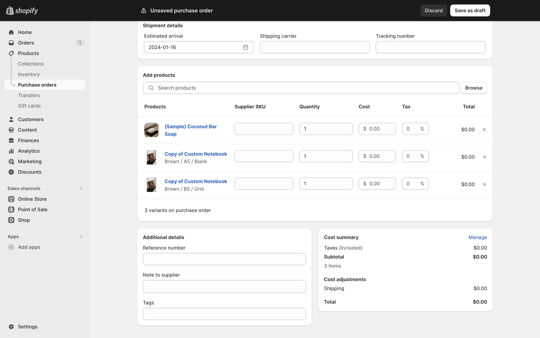Open Analytics from sidebar
Screen dimensions: 540x338
[x=29, y=151]
